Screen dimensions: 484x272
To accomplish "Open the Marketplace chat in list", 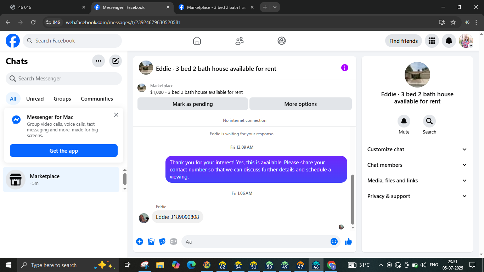I will tap(61, 180).
